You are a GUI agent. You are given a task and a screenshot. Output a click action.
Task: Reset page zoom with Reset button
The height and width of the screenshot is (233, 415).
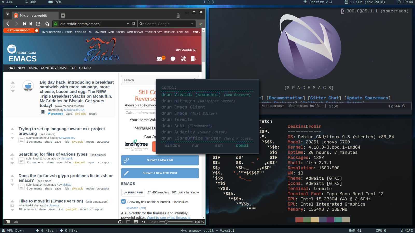(x=154, y=222)
